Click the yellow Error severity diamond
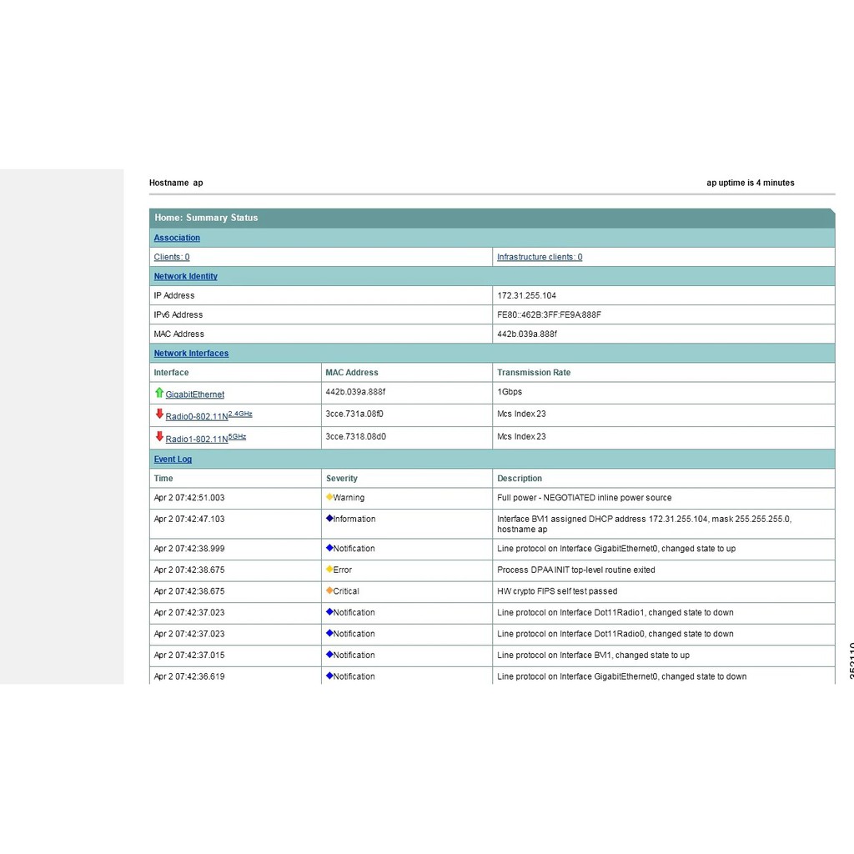This screenshot has width=854, height=854. tap(329, 570)
